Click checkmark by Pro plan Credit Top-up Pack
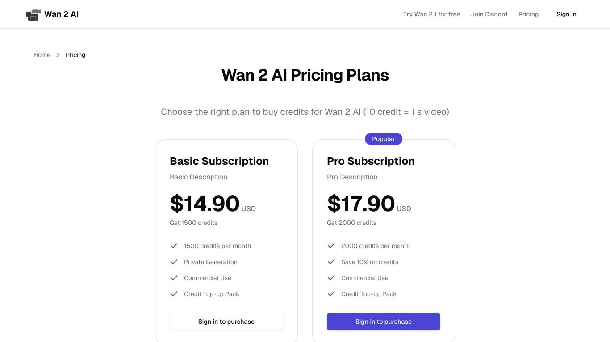 tap(331, 294)
